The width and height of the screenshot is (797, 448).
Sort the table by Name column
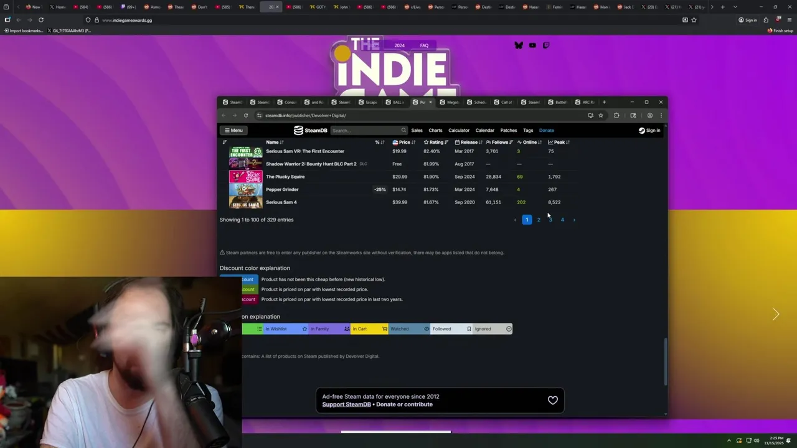(x=275, y=142)
